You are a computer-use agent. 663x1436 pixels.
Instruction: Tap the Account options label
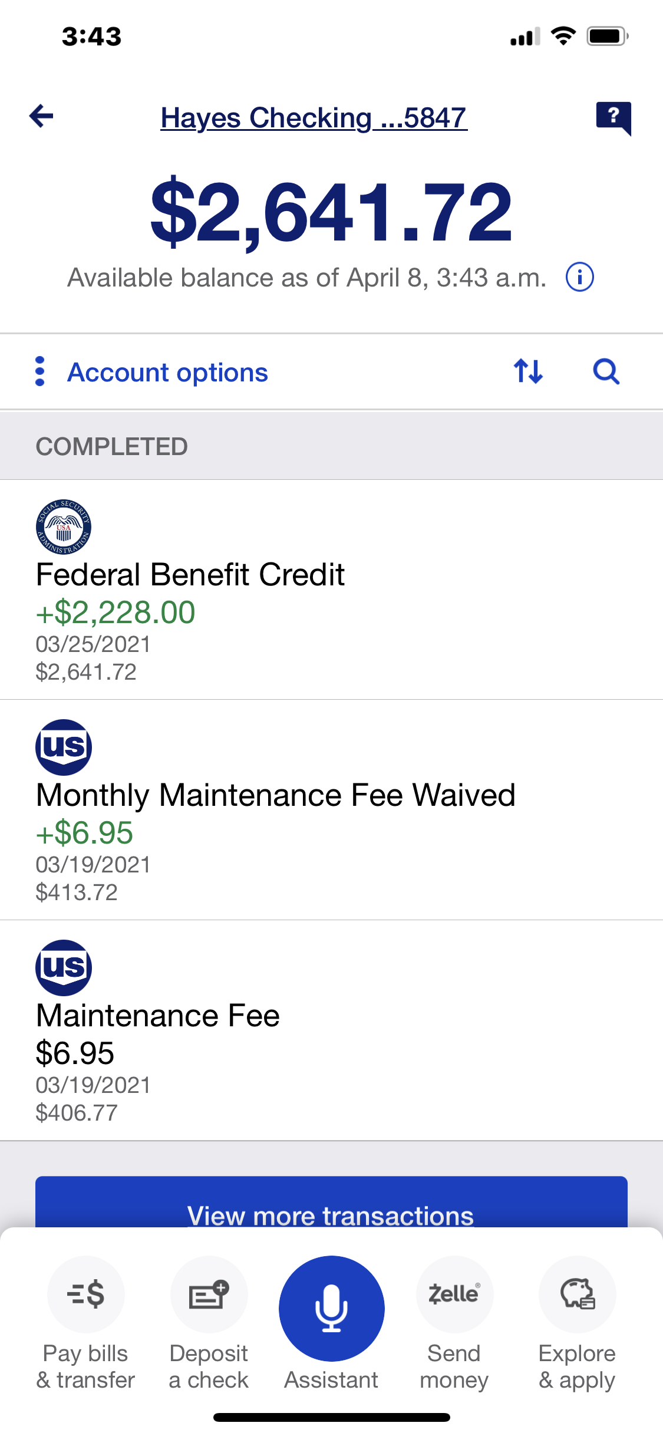(167, 373)
